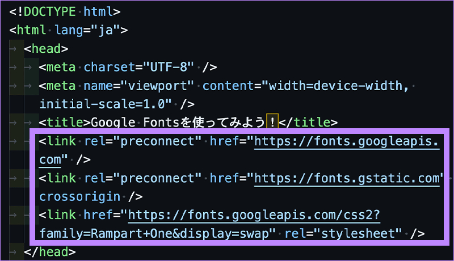Open the https://fonts.gstatic.com link
The height and width of the screenshot is (261, 454).
(x=347, y=179)
